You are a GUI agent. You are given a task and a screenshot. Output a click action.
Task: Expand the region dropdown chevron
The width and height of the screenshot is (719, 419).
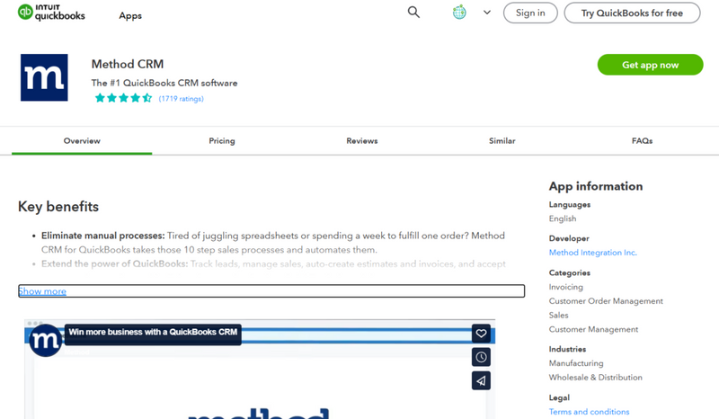(487, 13)
